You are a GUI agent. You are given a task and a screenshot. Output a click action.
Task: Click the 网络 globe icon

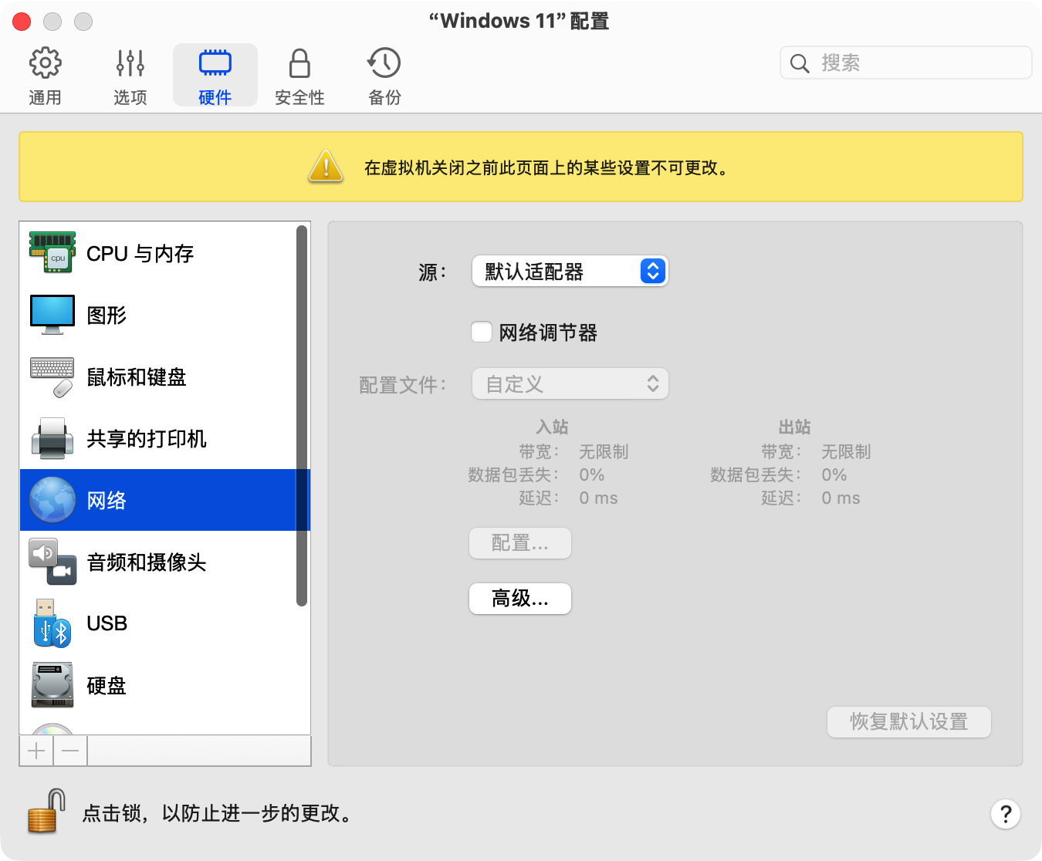[52, 500]
